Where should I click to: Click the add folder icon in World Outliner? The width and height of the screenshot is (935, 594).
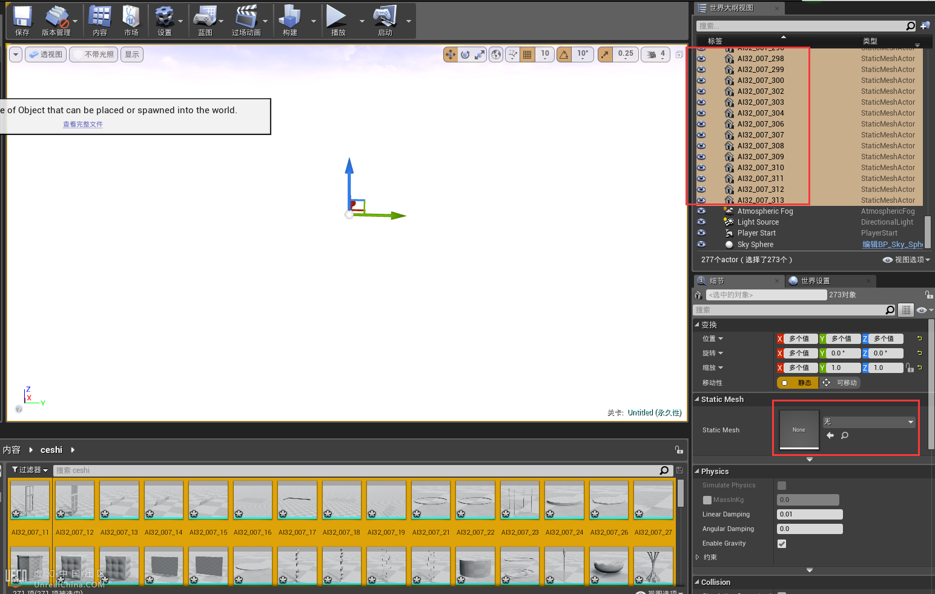coord(925,25)
